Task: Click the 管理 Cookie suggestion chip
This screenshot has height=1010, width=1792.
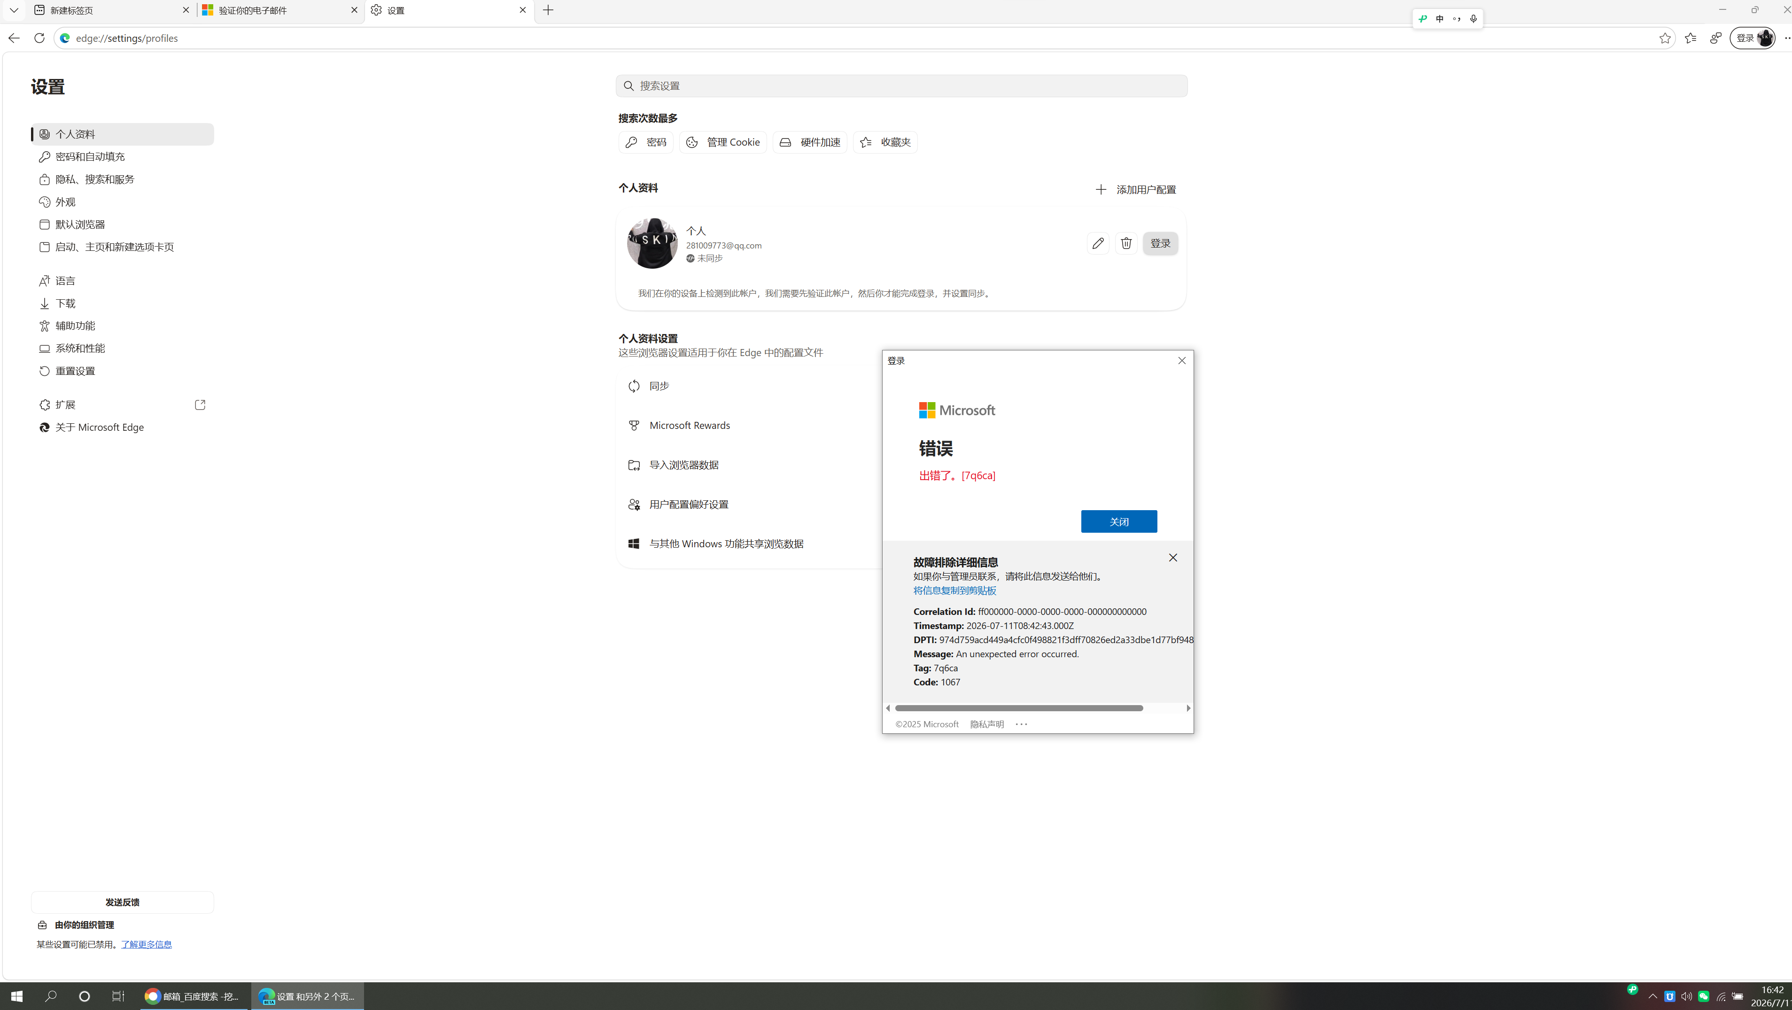Action: coord(723,142)
